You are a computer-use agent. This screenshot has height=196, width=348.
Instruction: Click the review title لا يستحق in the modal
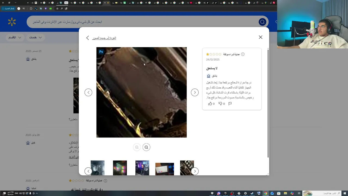pyautogui.click(x=212, y=68)
